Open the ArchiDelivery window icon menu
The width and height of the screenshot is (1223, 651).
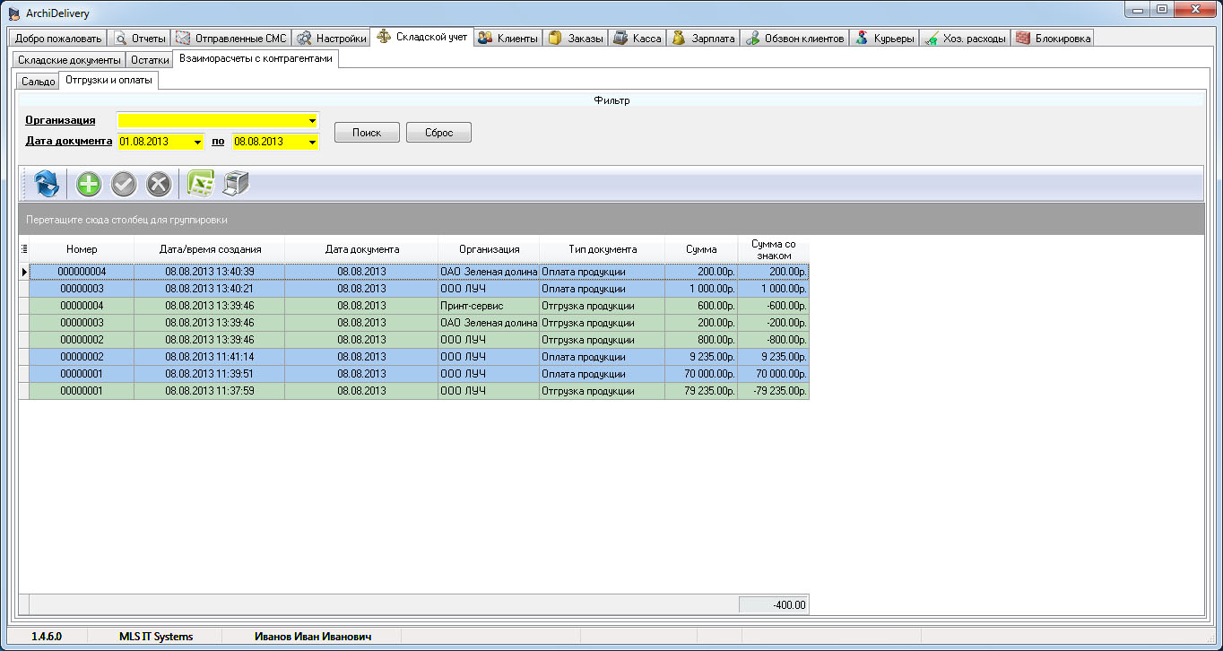(x=13, y=13)
